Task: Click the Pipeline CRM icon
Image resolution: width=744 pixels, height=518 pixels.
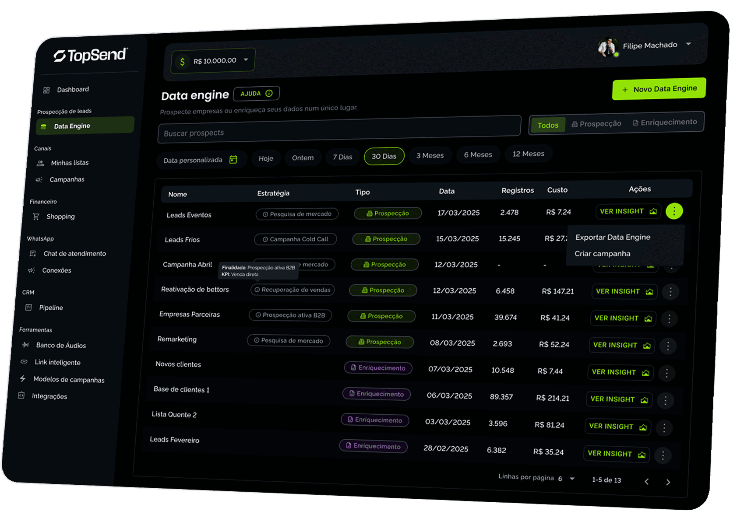Action: tap(28, 307)
